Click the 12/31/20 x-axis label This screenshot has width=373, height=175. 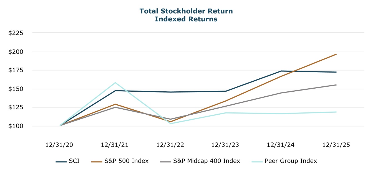point(59,145)
